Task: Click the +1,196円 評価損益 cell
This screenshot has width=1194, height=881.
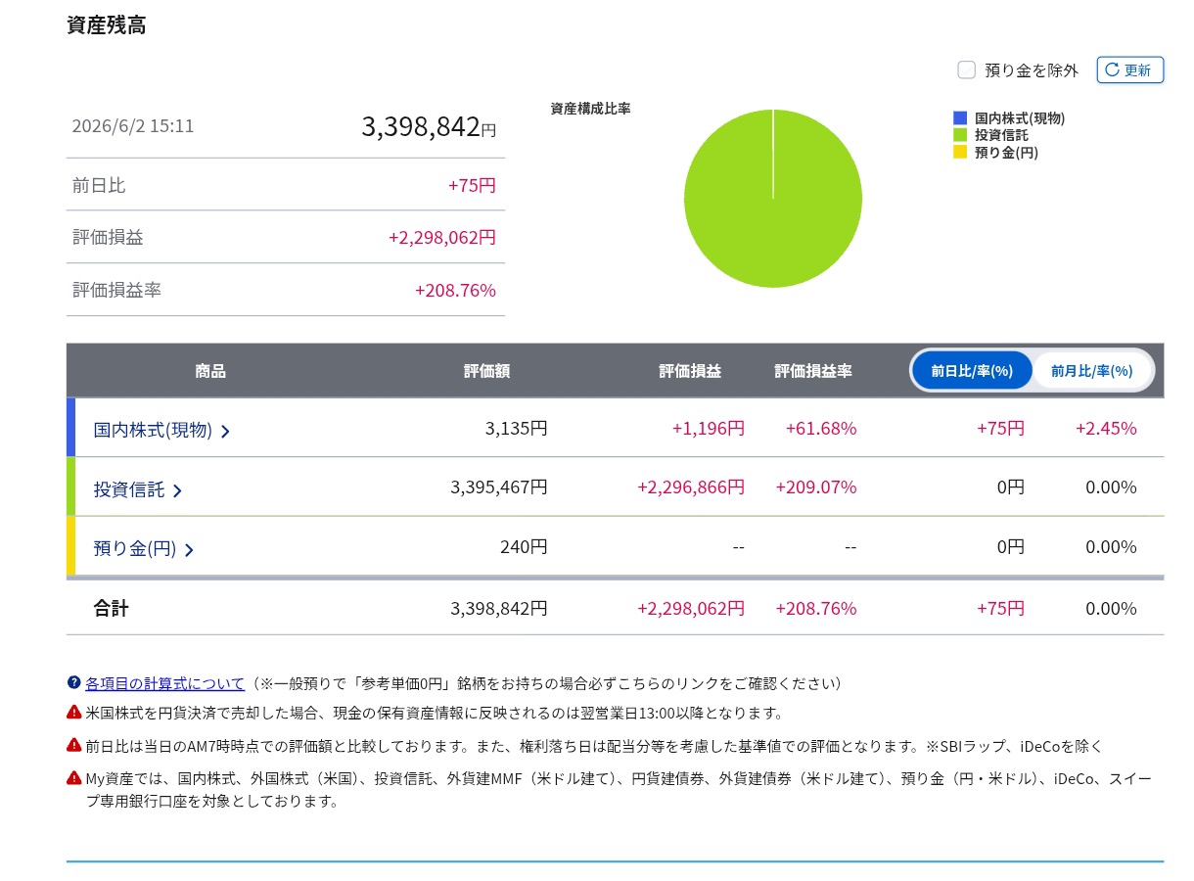Action: 709,428
